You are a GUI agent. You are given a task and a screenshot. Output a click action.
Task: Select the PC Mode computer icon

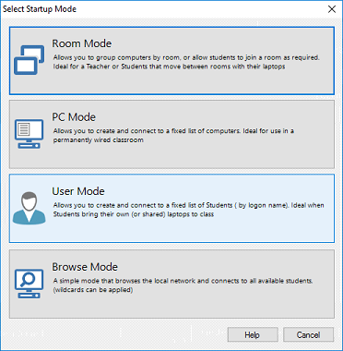point(29,134)
